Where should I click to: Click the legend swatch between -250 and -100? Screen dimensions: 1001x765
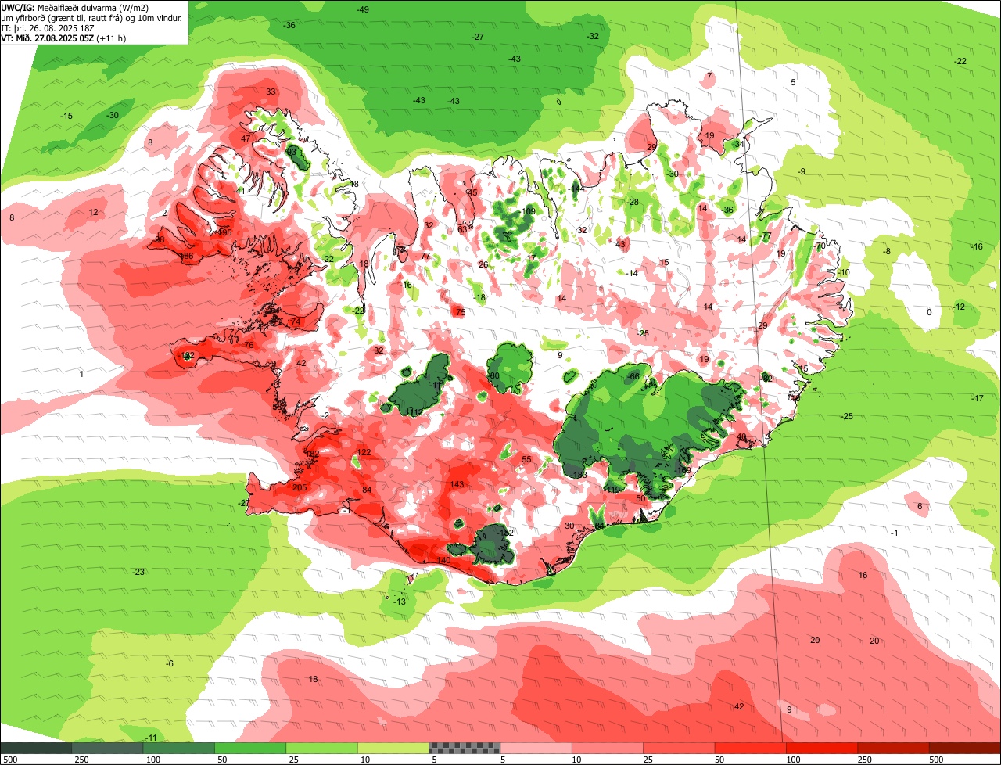click(x=107, y=748)
